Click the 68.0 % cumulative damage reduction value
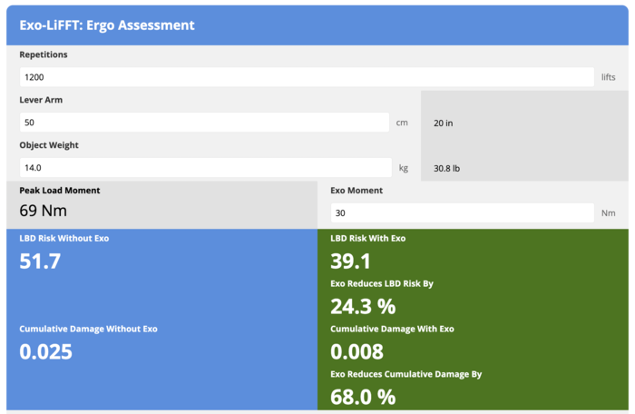The height and width of the screenshot is (414, 635). pos(363,397)
